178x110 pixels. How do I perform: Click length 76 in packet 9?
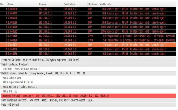[x=104, y=45]
